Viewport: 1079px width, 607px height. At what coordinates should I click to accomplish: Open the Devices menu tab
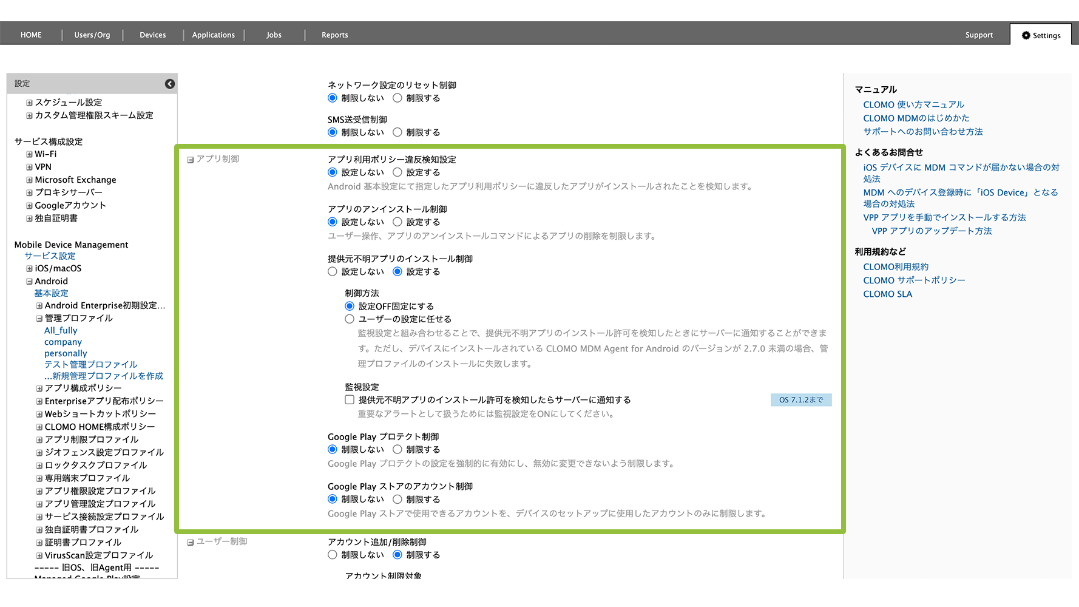(152, 35)
